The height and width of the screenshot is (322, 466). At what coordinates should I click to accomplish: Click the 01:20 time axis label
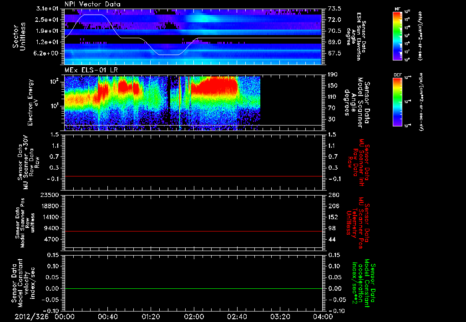151,317
